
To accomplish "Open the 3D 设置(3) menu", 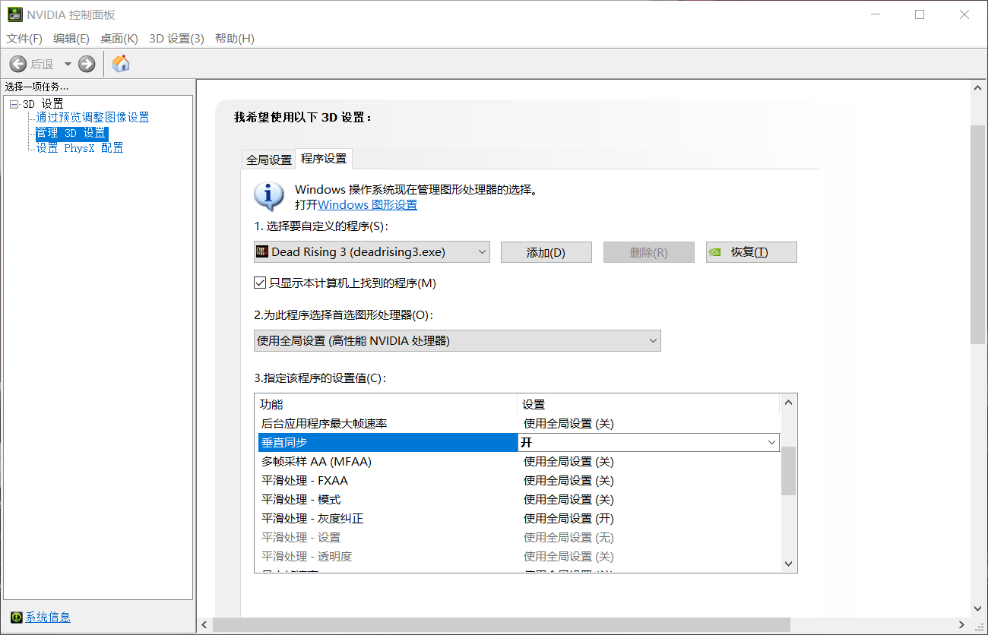I will tap(176, 39).
